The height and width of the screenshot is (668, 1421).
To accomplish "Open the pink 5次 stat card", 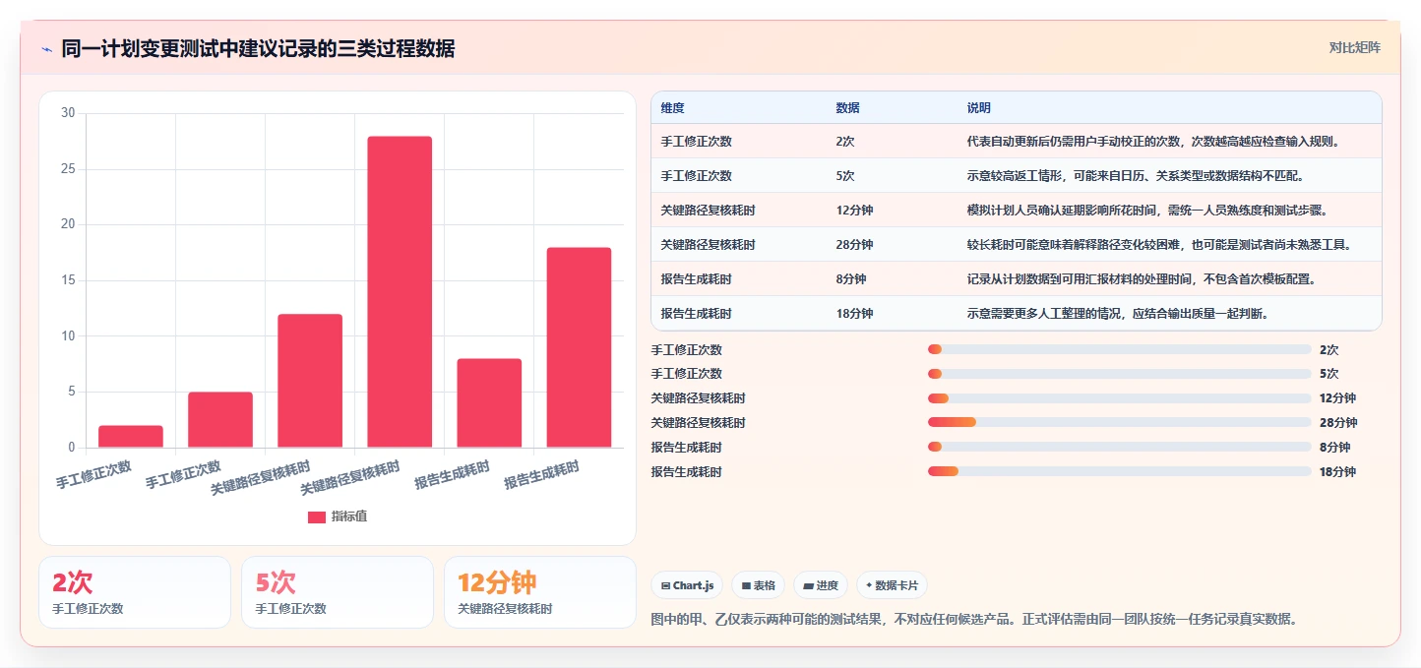I will 338,592.
